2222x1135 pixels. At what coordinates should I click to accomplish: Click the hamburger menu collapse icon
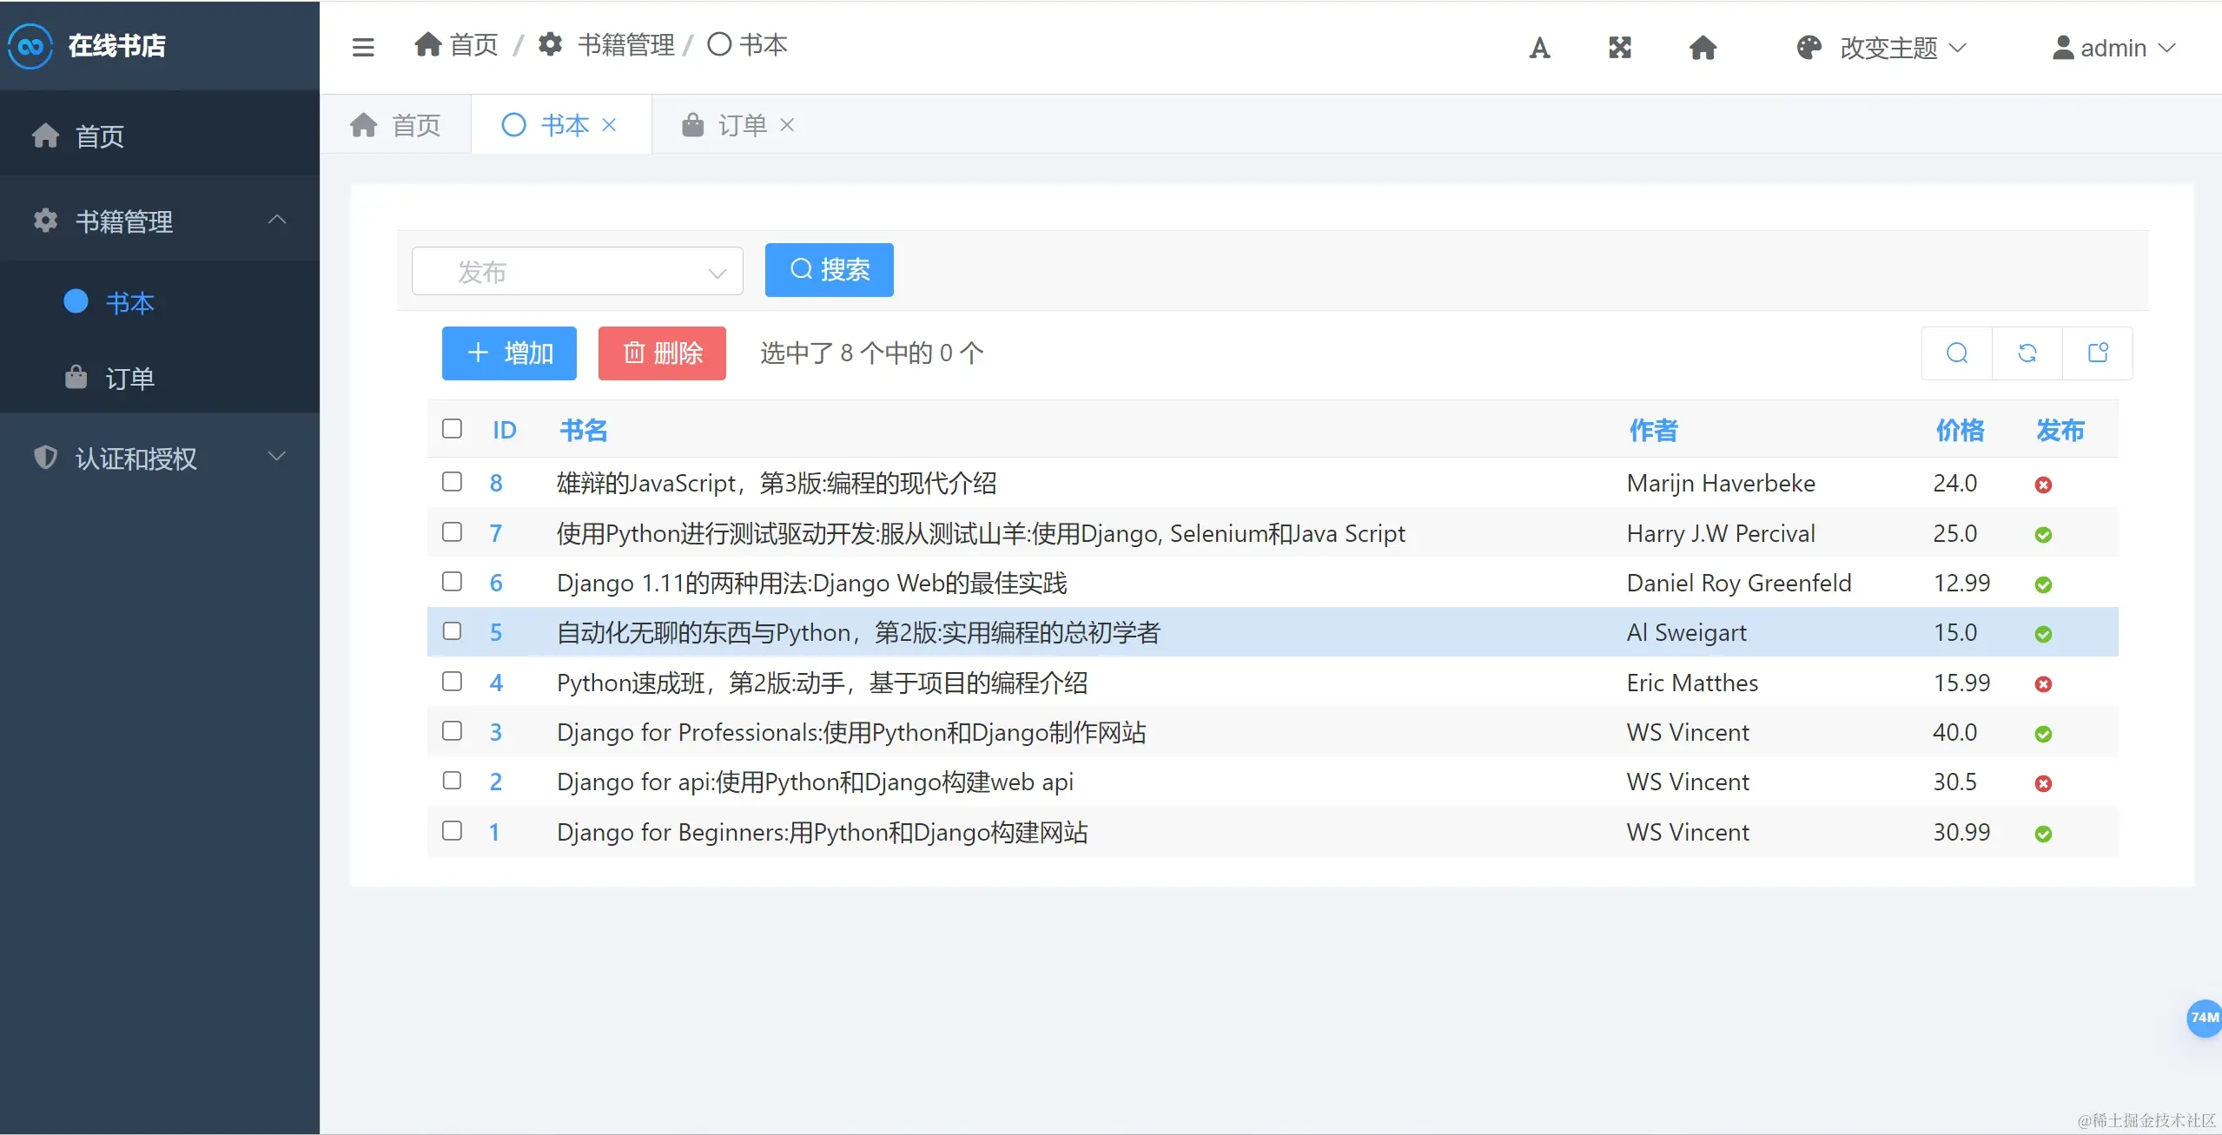click(363, 47)
